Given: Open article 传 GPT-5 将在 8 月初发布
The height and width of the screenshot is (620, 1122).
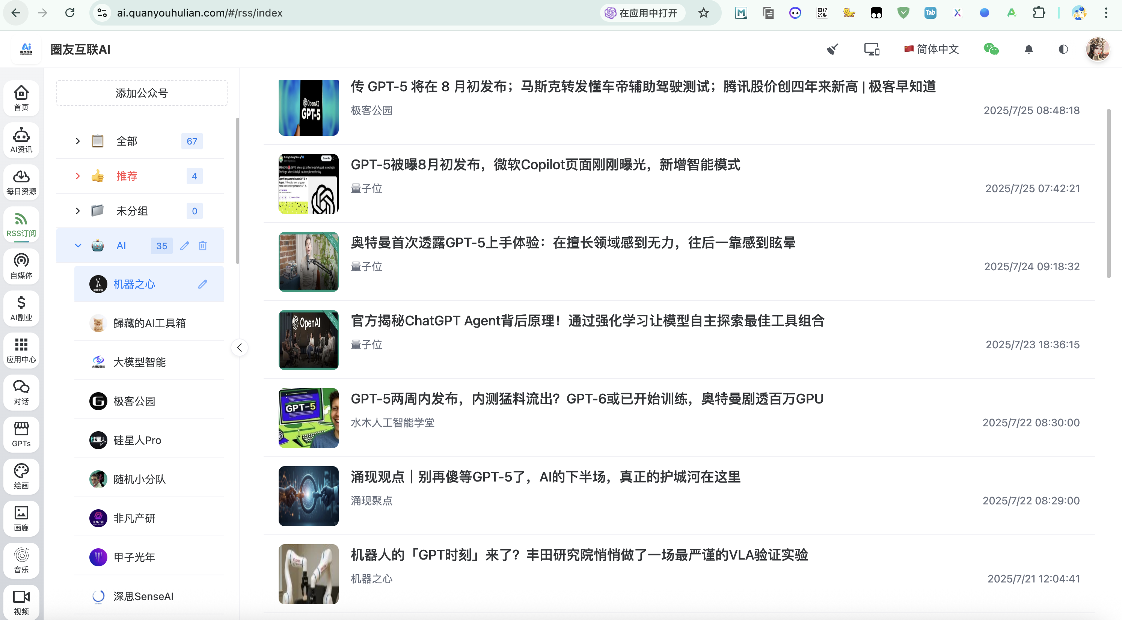Looking at the screenshot, I should coord(643,87).
